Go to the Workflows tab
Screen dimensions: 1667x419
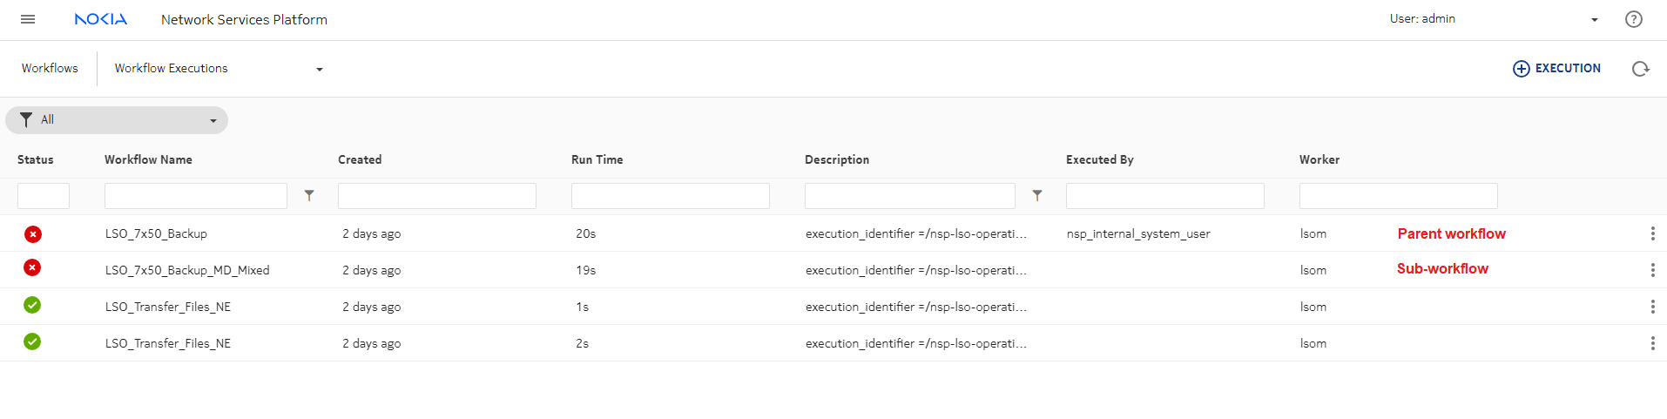(50, 69)
